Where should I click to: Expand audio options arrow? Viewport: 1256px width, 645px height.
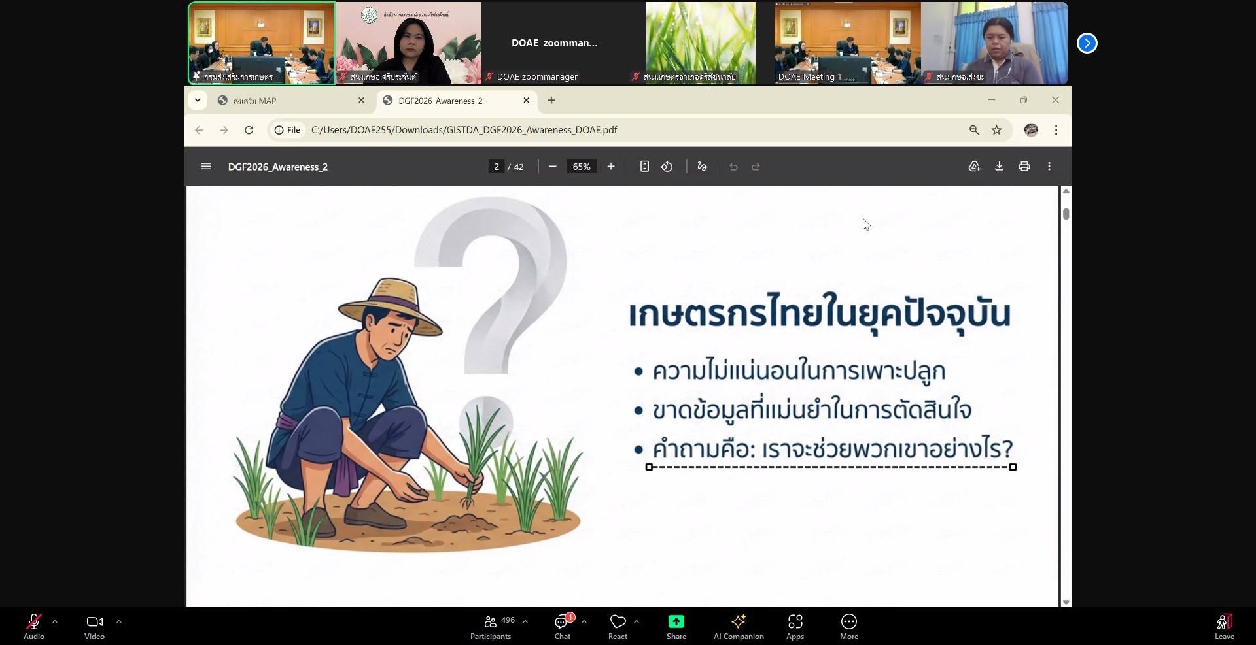tap(55, 621)
